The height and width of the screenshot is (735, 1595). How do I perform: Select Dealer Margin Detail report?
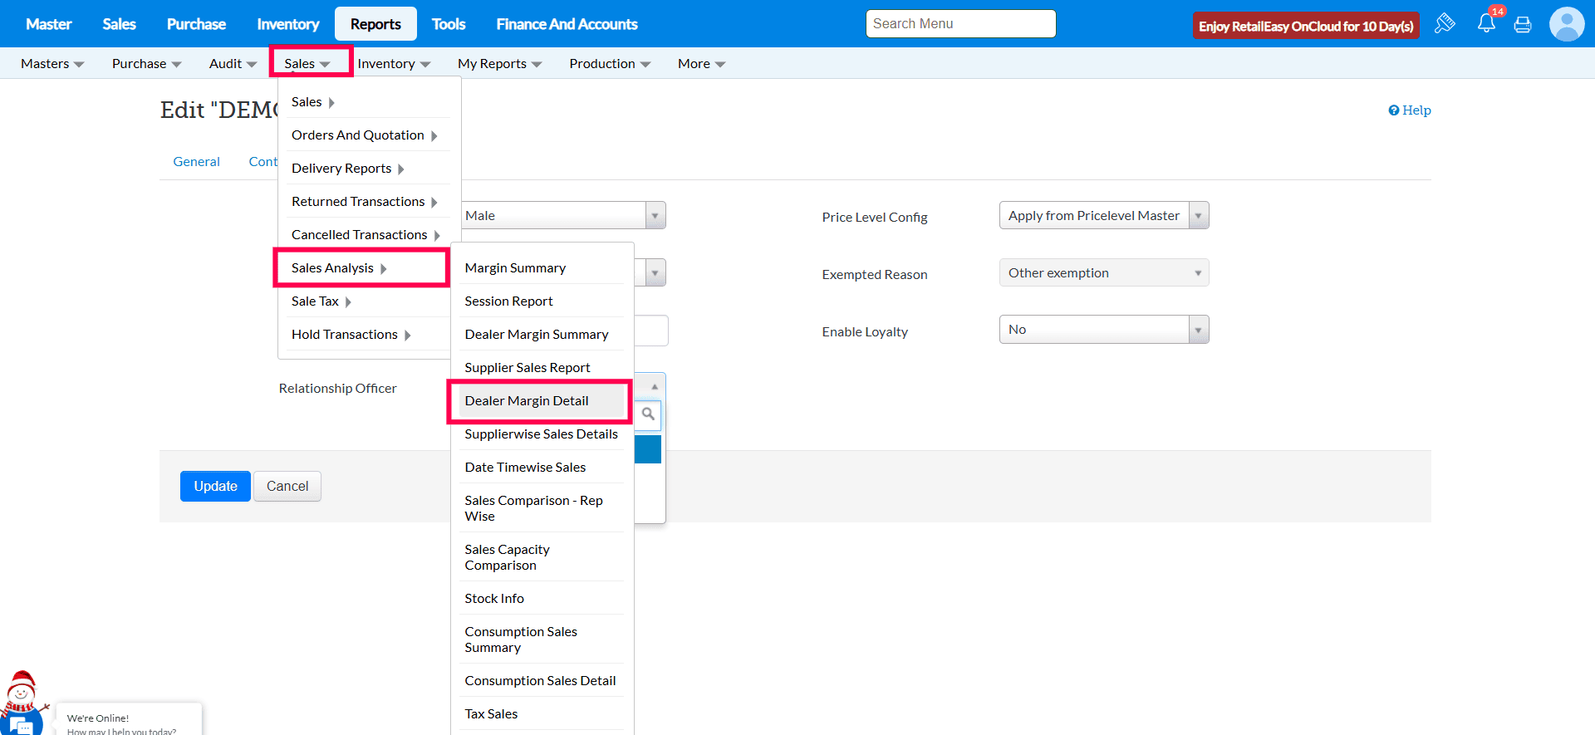click(x=527, y=401)
